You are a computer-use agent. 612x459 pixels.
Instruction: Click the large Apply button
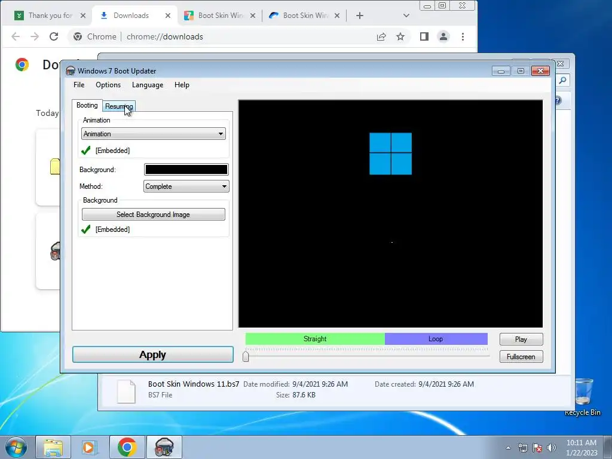(x=153, y=354)
